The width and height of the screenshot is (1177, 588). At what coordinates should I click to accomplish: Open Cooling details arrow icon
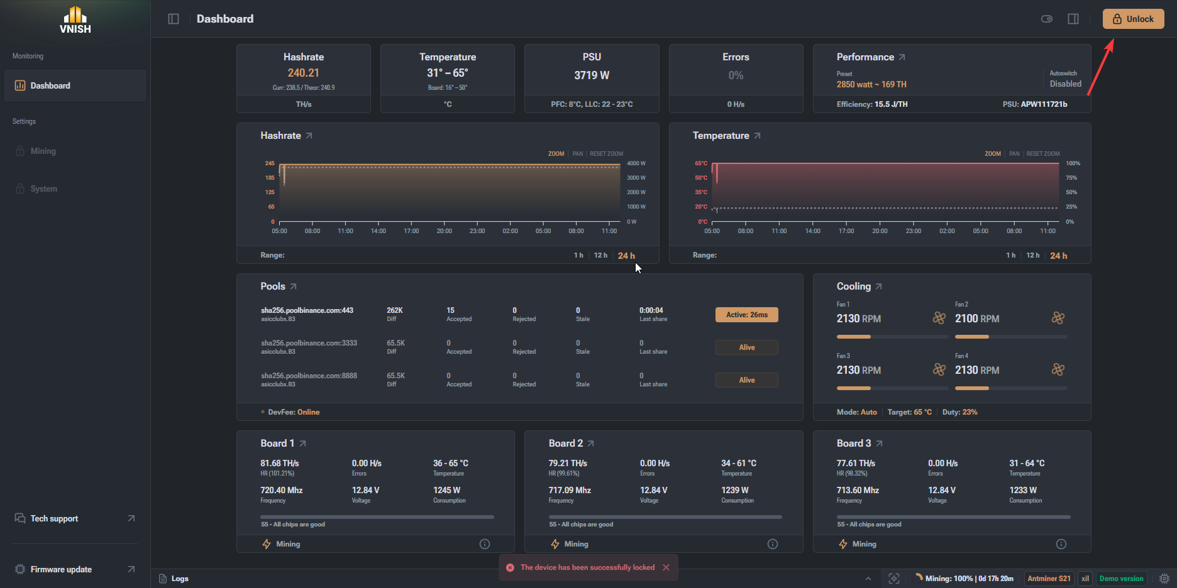coord(878,286)
